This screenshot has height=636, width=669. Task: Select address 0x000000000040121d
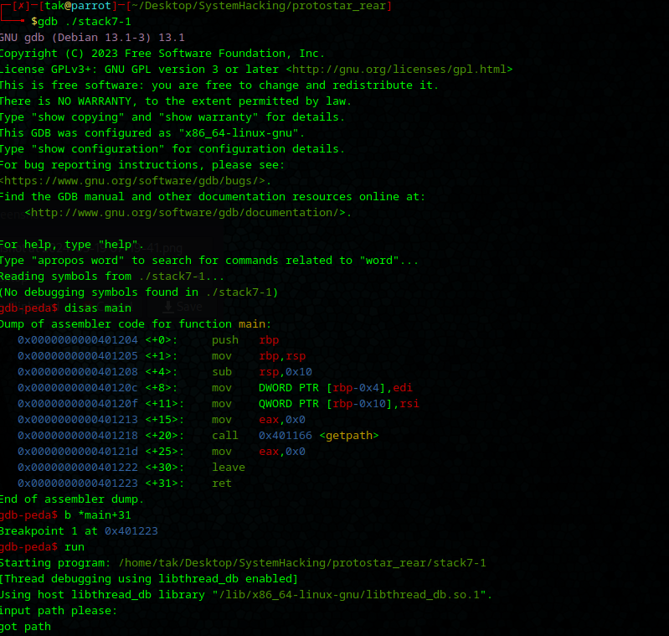(x=78, y=451)
